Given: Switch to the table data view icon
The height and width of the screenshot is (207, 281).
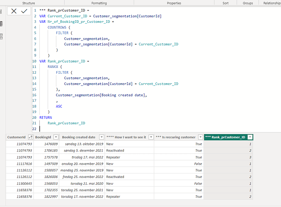Looking at the screenshot, I should pyautogui.click(x=1, y=24).
